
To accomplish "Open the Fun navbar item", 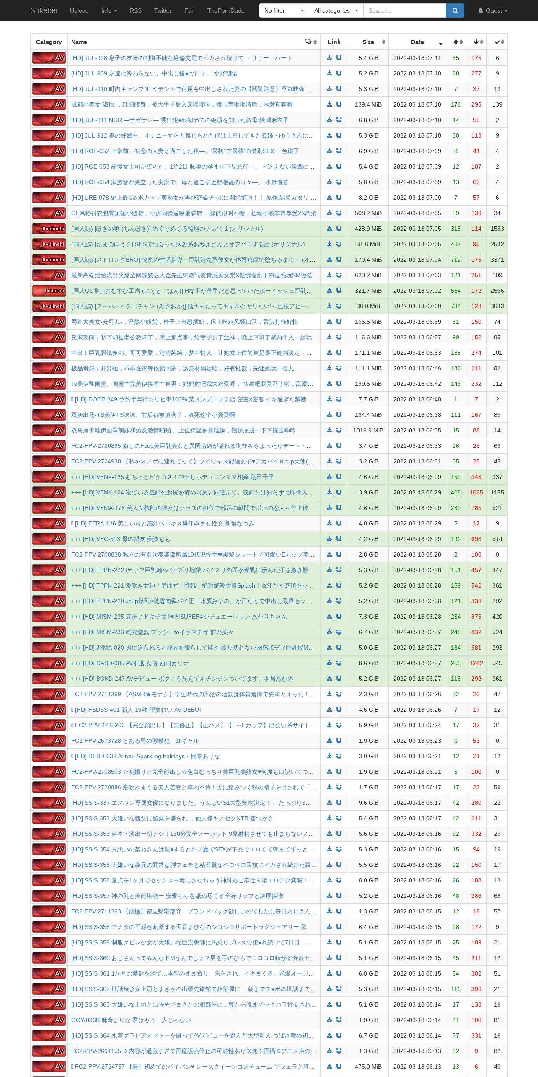I will pos(189,10).
